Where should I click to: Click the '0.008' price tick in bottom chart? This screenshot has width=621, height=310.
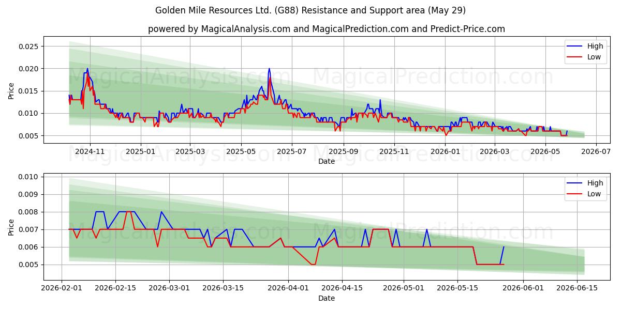point(29,212)
